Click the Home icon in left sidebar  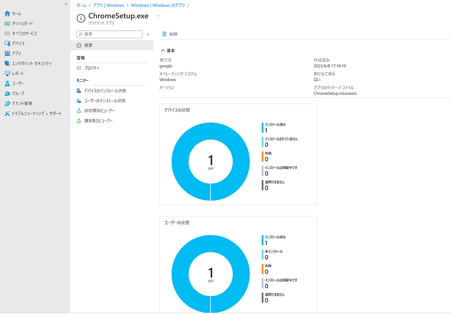[7, 14]
